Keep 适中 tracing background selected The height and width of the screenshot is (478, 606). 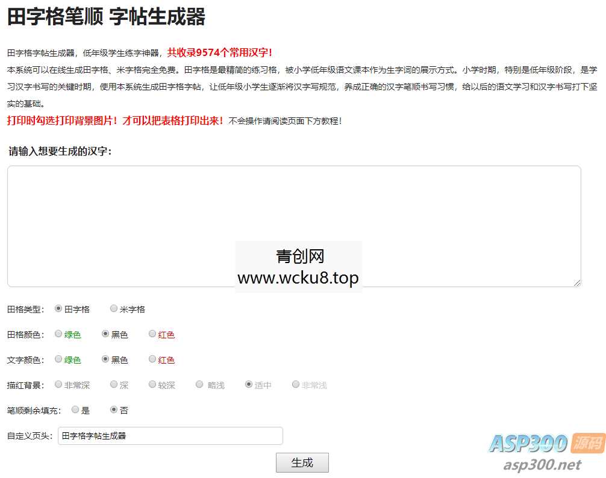click(x=247, y=385)
